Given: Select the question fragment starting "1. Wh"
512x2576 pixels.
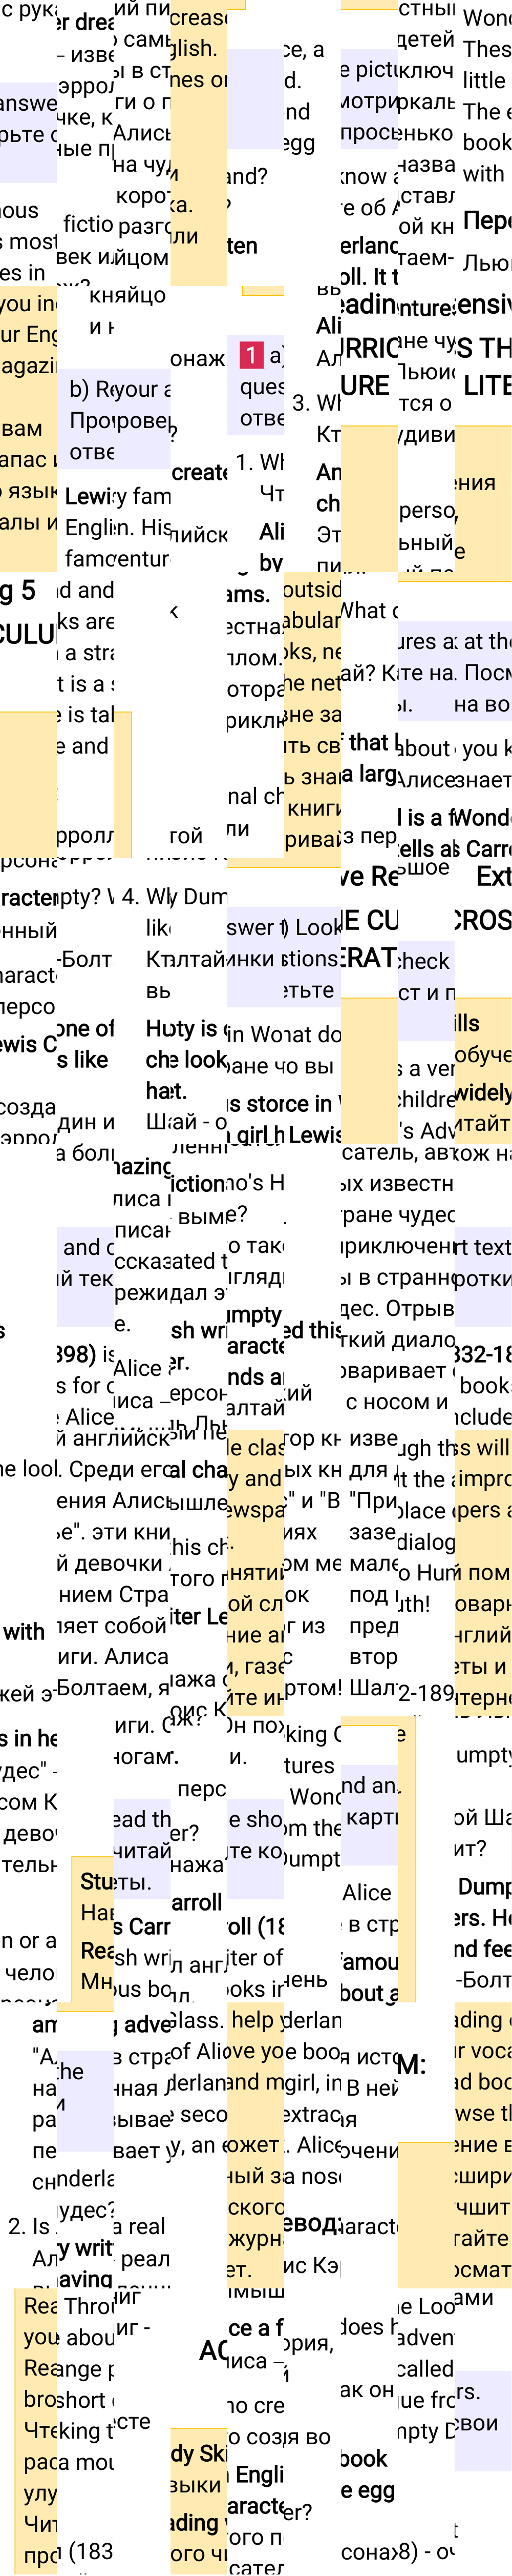Looking at the screenshot, I should (x=261, y=462).
